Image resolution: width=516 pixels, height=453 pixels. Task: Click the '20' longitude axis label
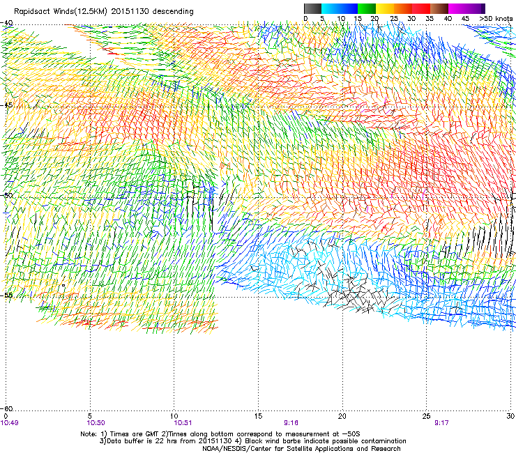click(342, 416)
